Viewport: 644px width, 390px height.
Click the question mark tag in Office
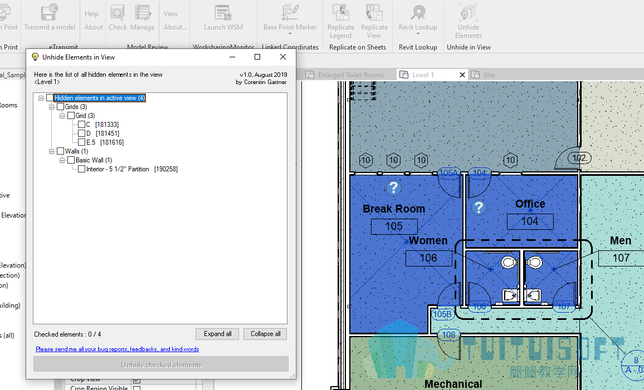point(479,208)
